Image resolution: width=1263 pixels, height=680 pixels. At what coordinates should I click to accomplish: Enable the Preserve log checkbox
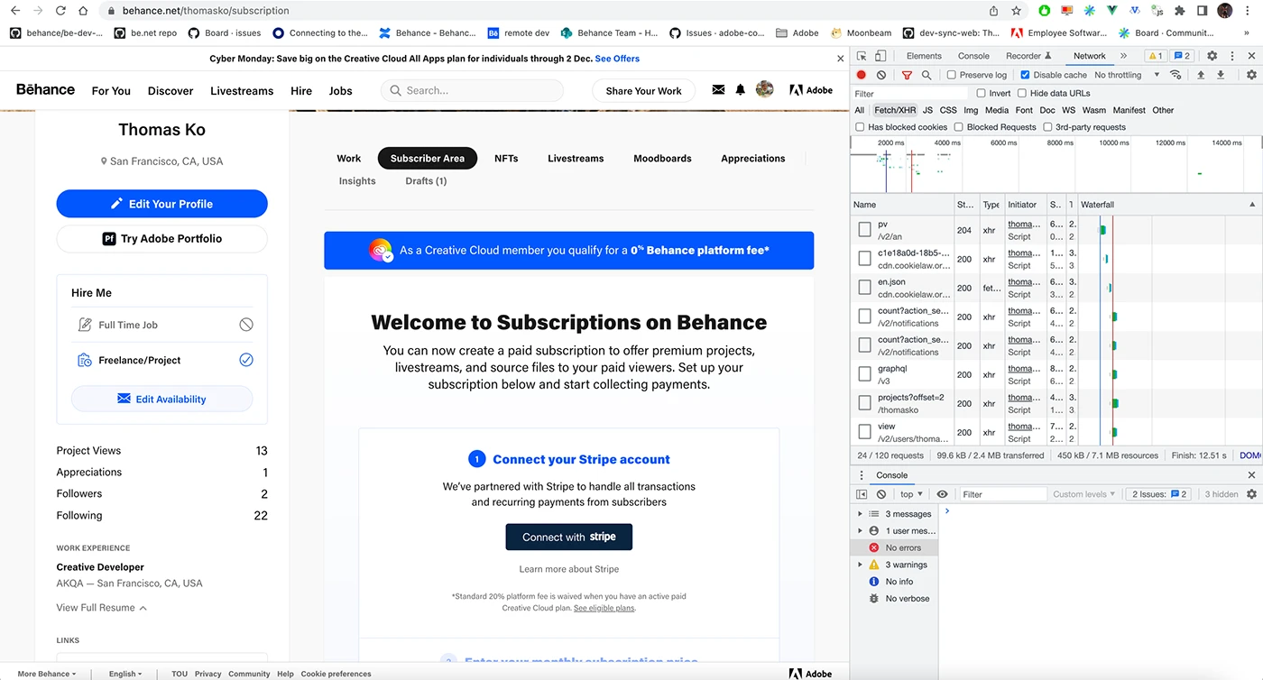[x=952, y=75]
